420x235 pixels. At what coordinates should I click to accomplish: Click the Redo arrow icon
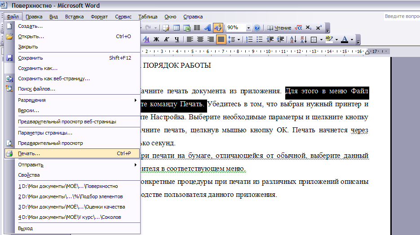click(x=148, y=27)
